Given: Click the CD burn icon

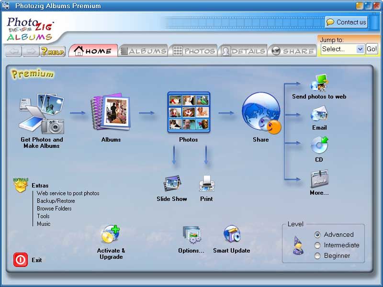Looking at the screenshot, I should 319,145.
